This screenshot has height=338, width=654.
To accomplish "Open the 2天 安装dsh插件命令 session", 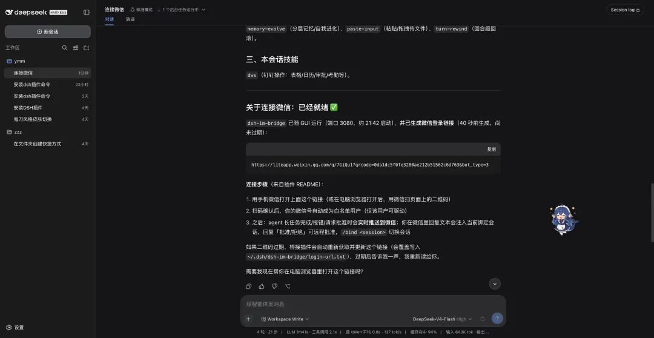I will [48, 96].
